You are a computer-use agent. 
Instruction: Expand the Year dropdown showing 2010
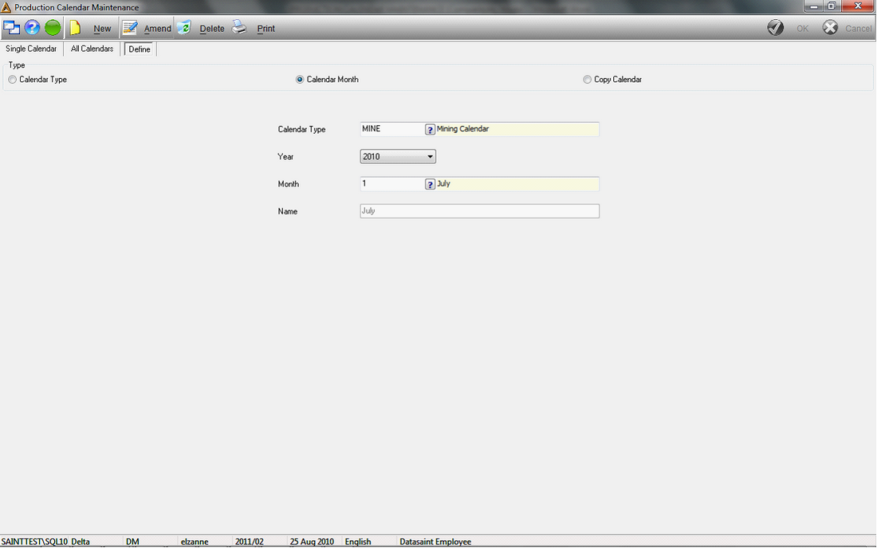pos(398,156)
